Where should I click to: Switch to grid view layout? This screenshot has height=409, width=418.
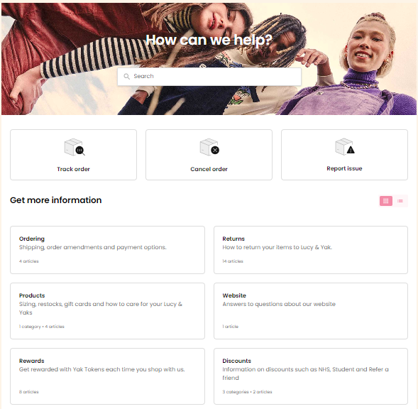pos(386,201)
